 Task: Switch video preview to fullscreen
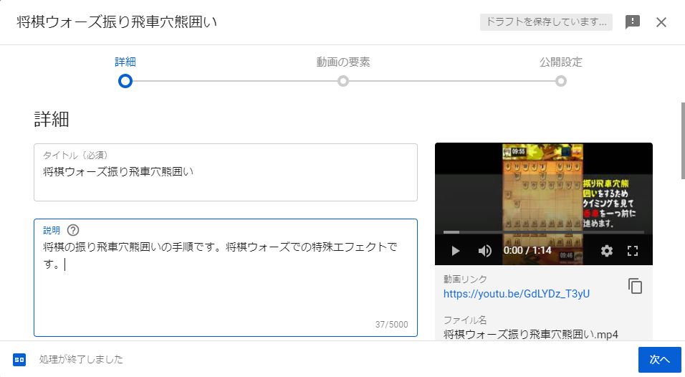click(633, 251)
